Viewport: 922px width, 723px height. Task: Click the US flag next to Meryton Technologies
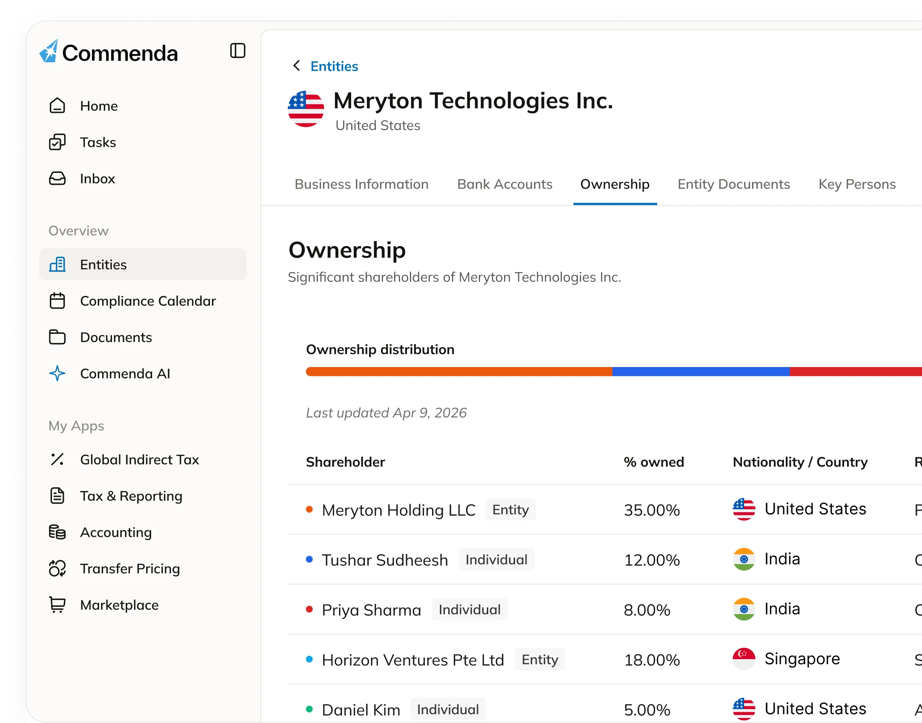pos(306,109)
